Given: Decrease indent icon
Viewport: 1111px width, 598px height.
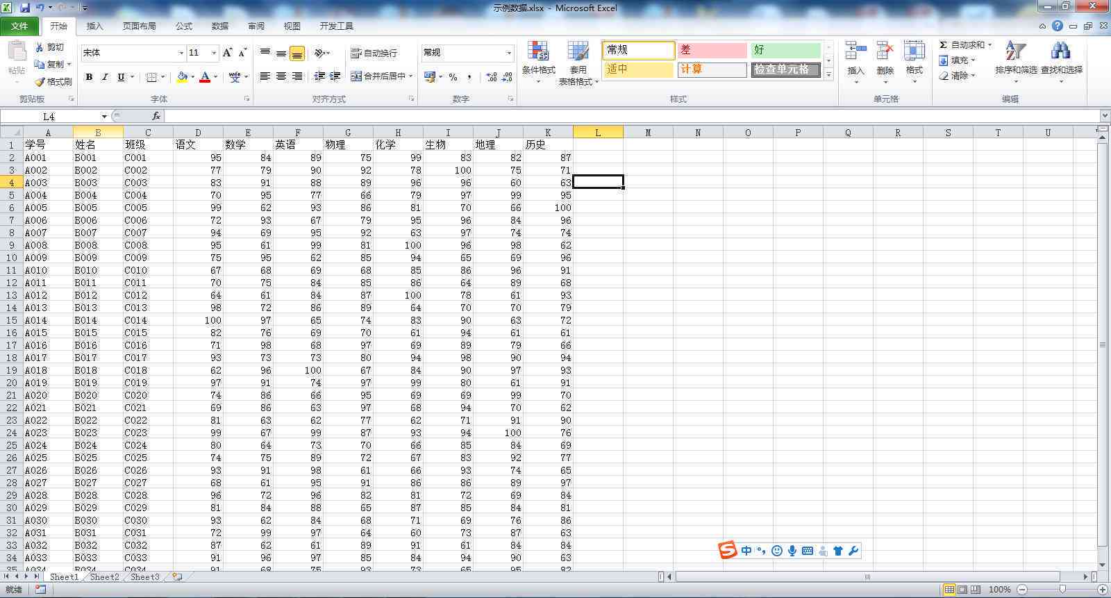Looking at the screenshot, I should pyautogui.click(x=319, y=76).
